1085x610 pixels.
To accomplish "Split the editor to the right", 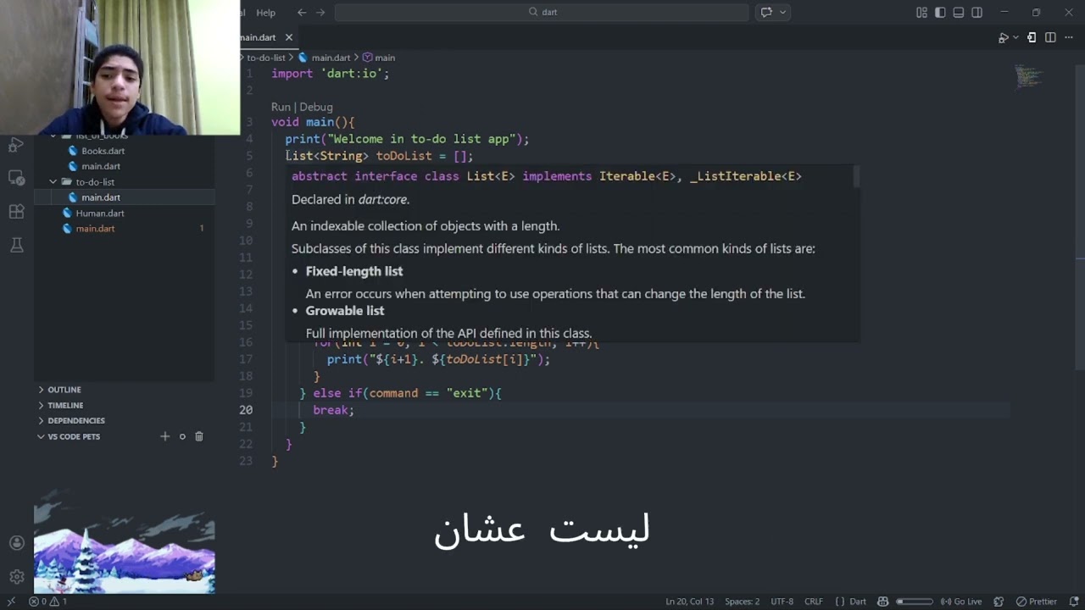I will [x=1050, y=37].
